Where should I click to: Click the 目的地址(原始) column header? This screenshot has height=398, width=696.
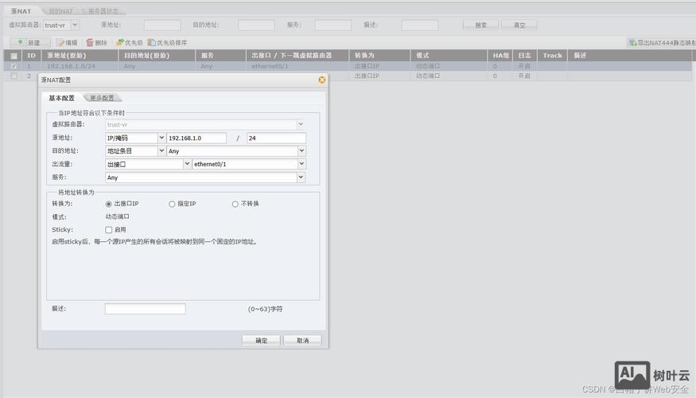(157, 56)
